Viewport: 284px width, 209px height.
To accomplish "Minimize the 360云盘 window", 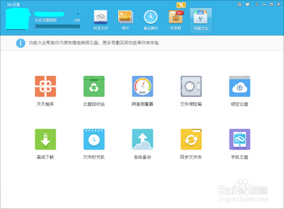I will (x=264, y=5).
